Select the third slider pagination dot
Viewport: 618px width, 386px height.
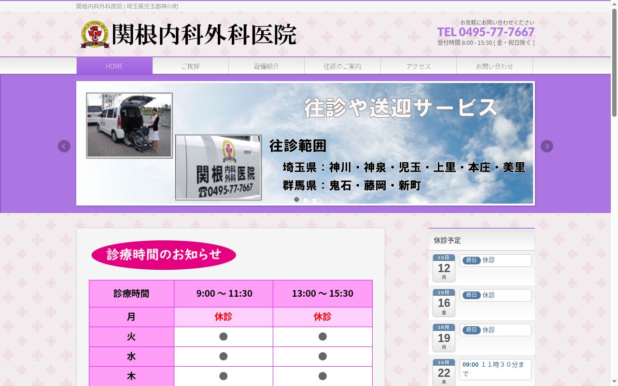coord(314,199)
